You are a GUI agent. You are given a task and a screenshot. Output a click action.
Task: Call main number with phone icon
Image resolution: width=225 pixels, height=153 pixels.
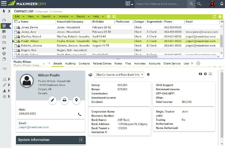[79, 114]
